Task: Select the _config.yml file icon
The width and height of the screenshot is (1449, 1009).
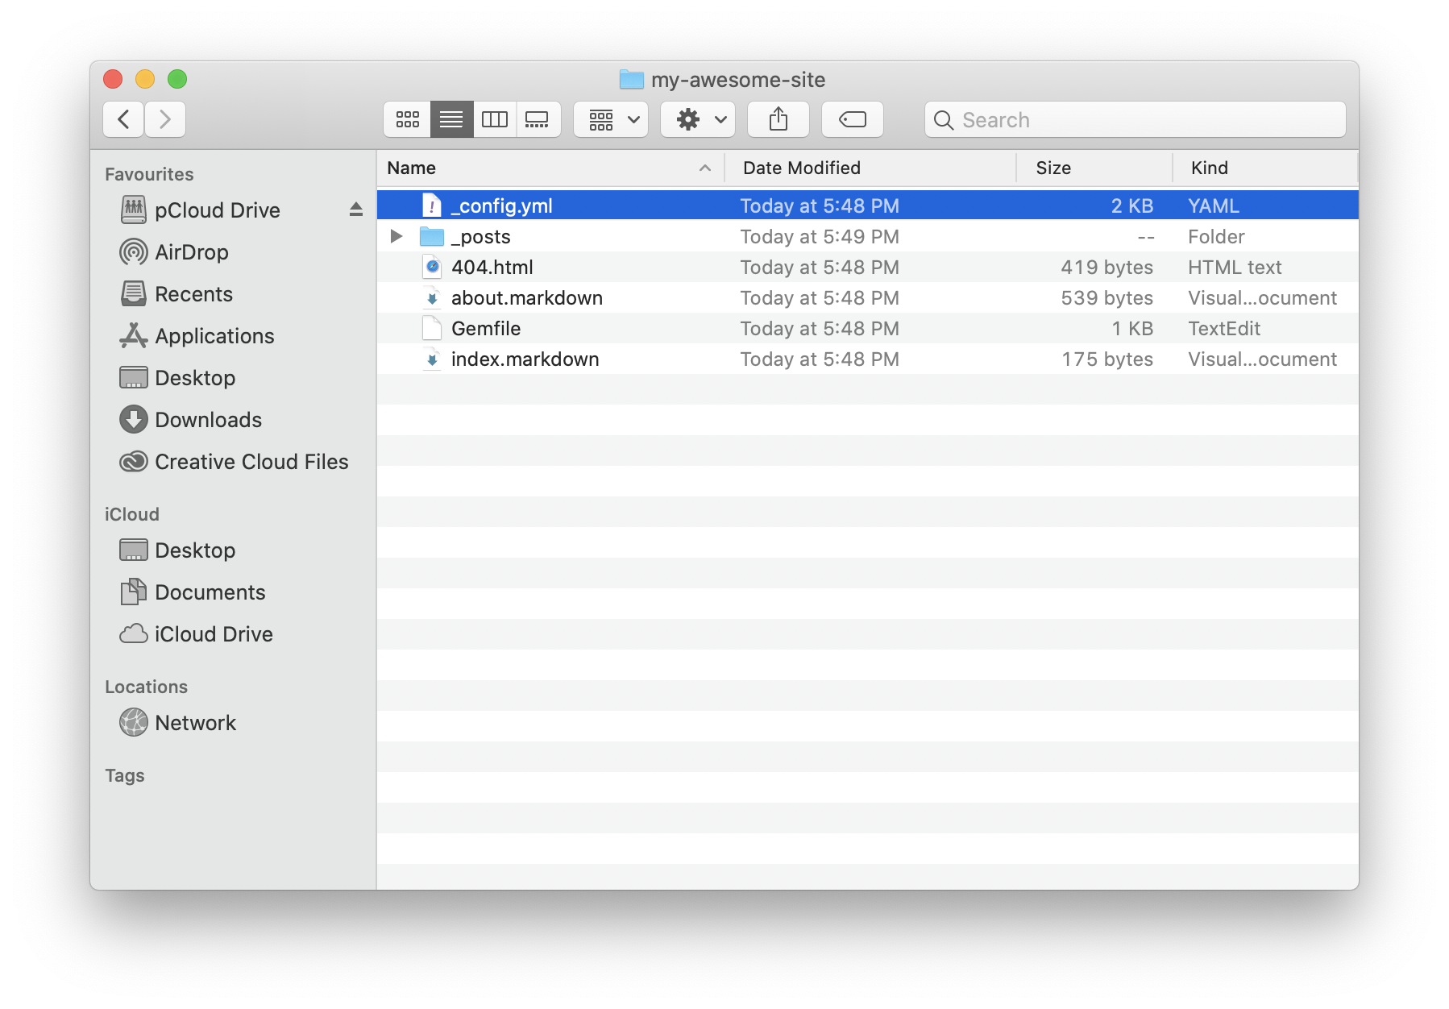Action: 432,206
